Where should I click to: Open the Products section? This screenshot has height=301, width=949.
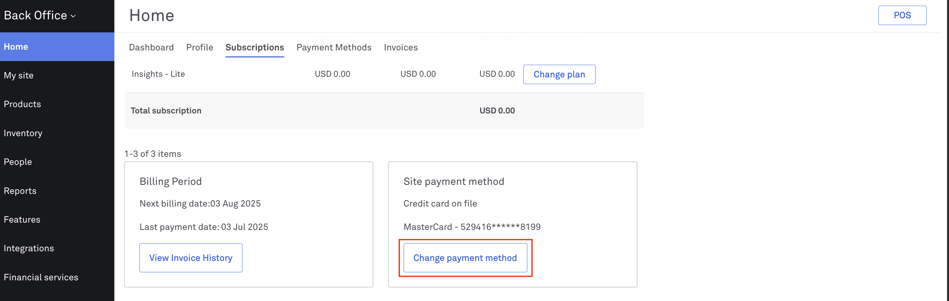pos(22,104)
